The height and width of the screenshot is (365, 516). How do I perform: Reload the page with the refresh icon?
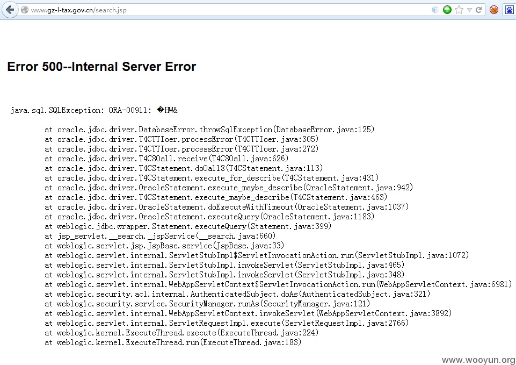[479, 10]
